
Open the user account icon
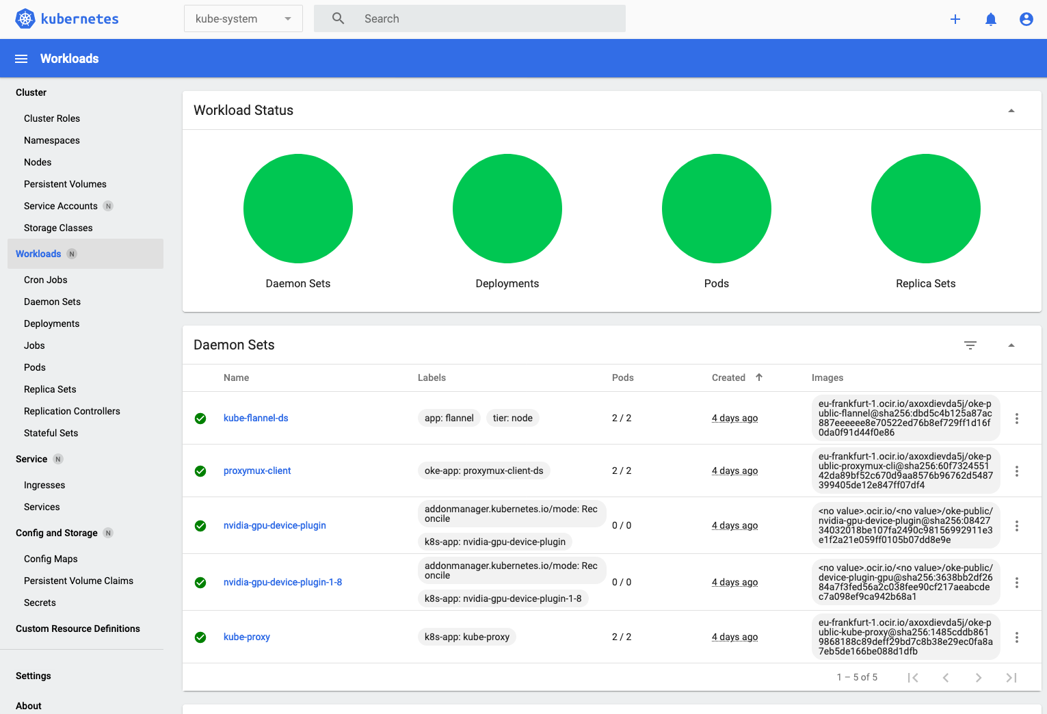1026,19
